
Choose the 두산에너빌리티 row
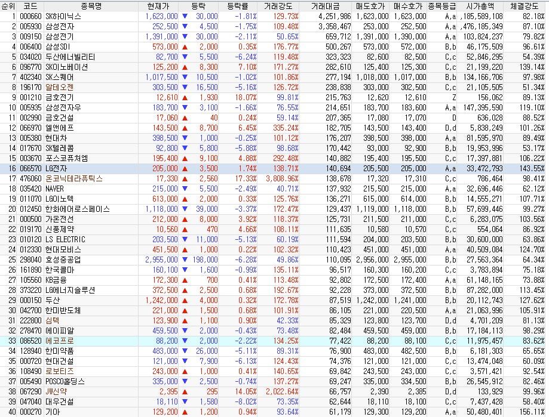(70, 57)
